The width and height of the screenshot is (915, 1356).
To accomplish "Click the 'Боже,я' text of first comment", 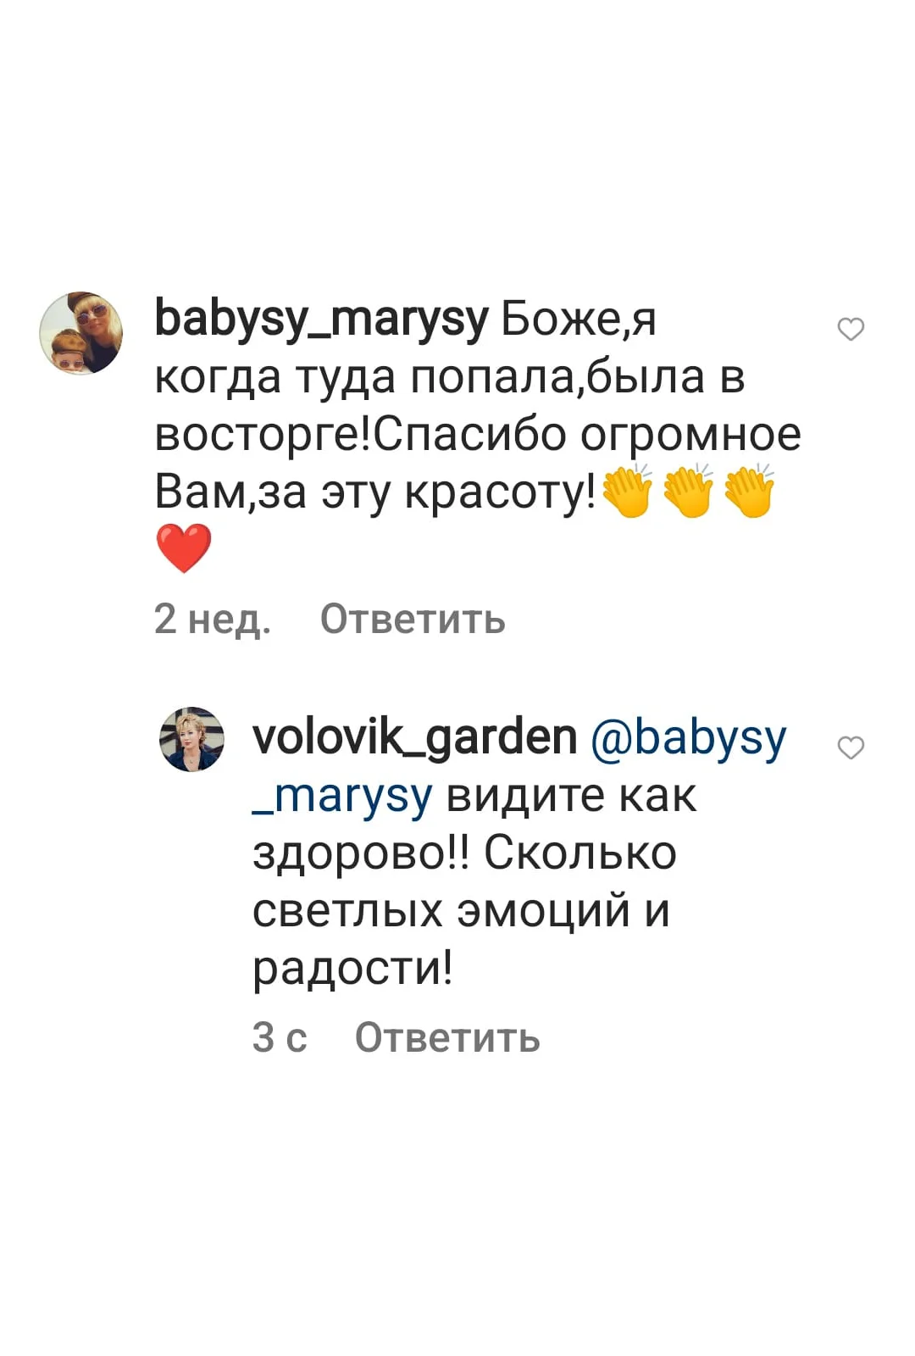I will [x=579, y=320].
